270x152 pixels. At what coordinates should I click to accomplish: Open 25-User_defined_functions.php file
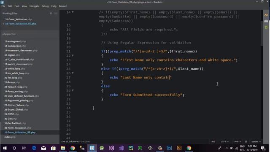pos(22,96)
